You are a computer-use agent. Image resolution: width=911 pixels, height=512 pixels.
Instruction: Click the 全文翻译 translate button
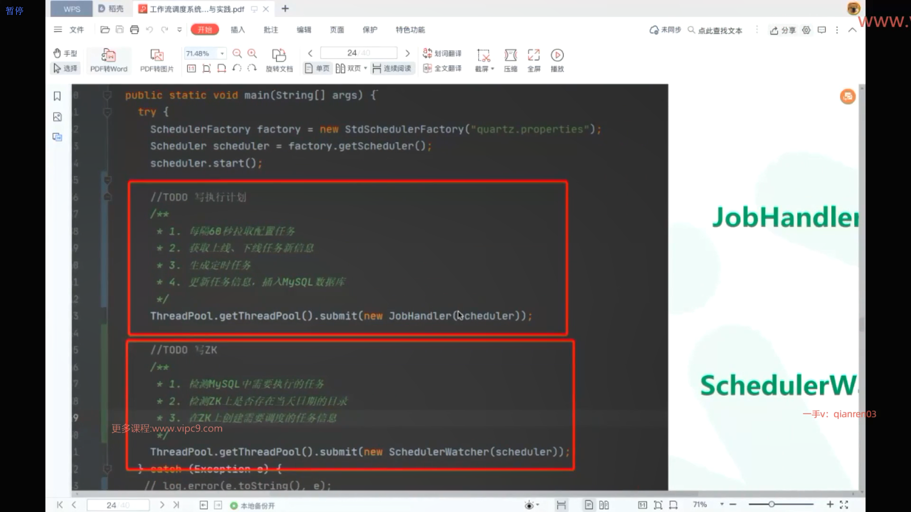[442, 69]
